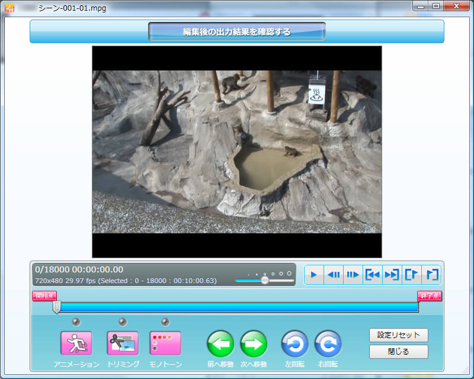This screenshot has width=474, height=379.
Task: Jump to the selection start
Action: (373, 275)
